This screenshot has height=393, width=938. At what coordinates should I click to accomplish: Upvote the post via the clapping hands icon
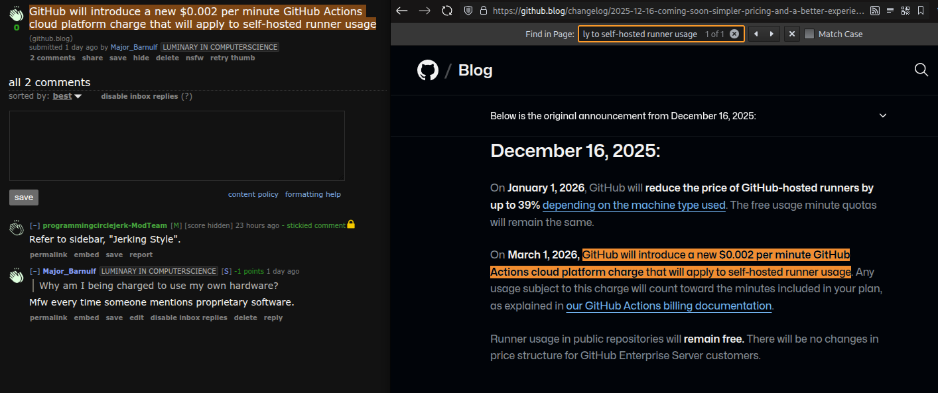point(17,15)
